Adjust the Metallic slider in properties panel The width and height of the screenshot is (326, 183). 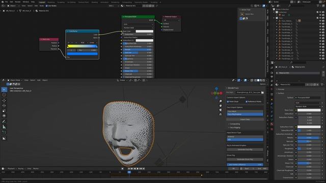309,138
